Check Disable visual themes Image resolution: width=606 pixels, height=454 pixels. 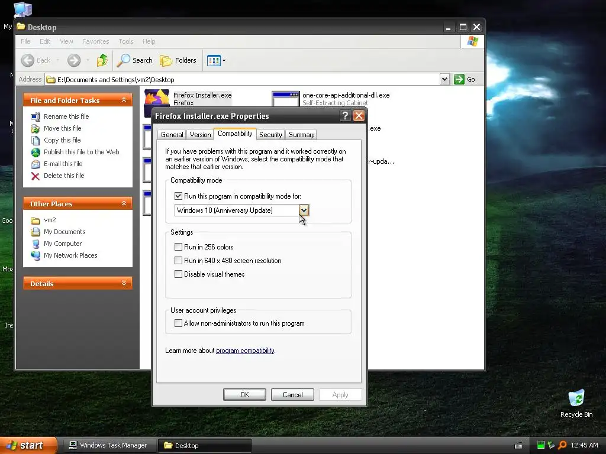point(178,274)
